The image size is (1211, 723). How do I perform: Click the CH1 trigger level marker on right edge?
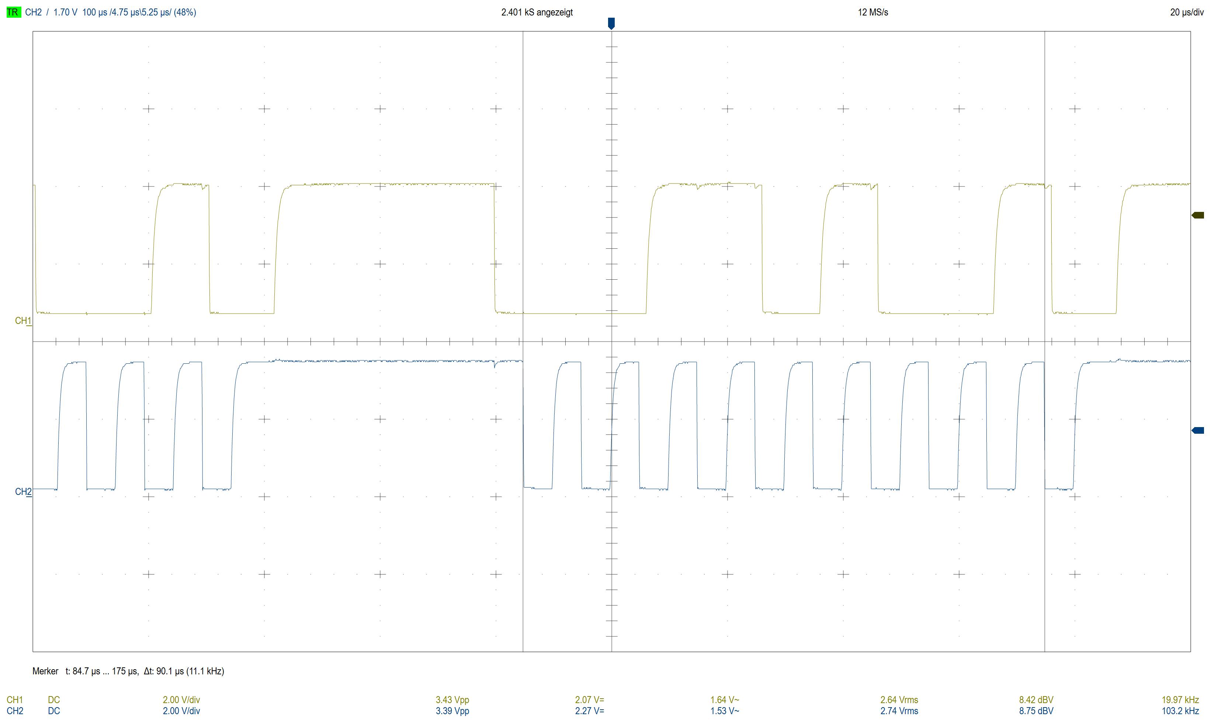tap(1198, 215)
